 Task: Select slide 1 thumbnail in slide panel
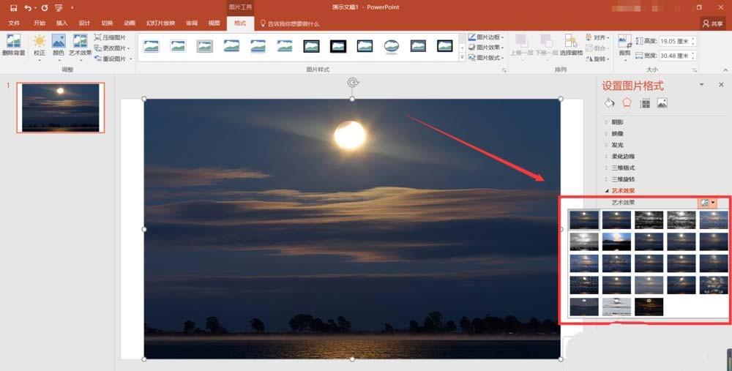[61, 108]
